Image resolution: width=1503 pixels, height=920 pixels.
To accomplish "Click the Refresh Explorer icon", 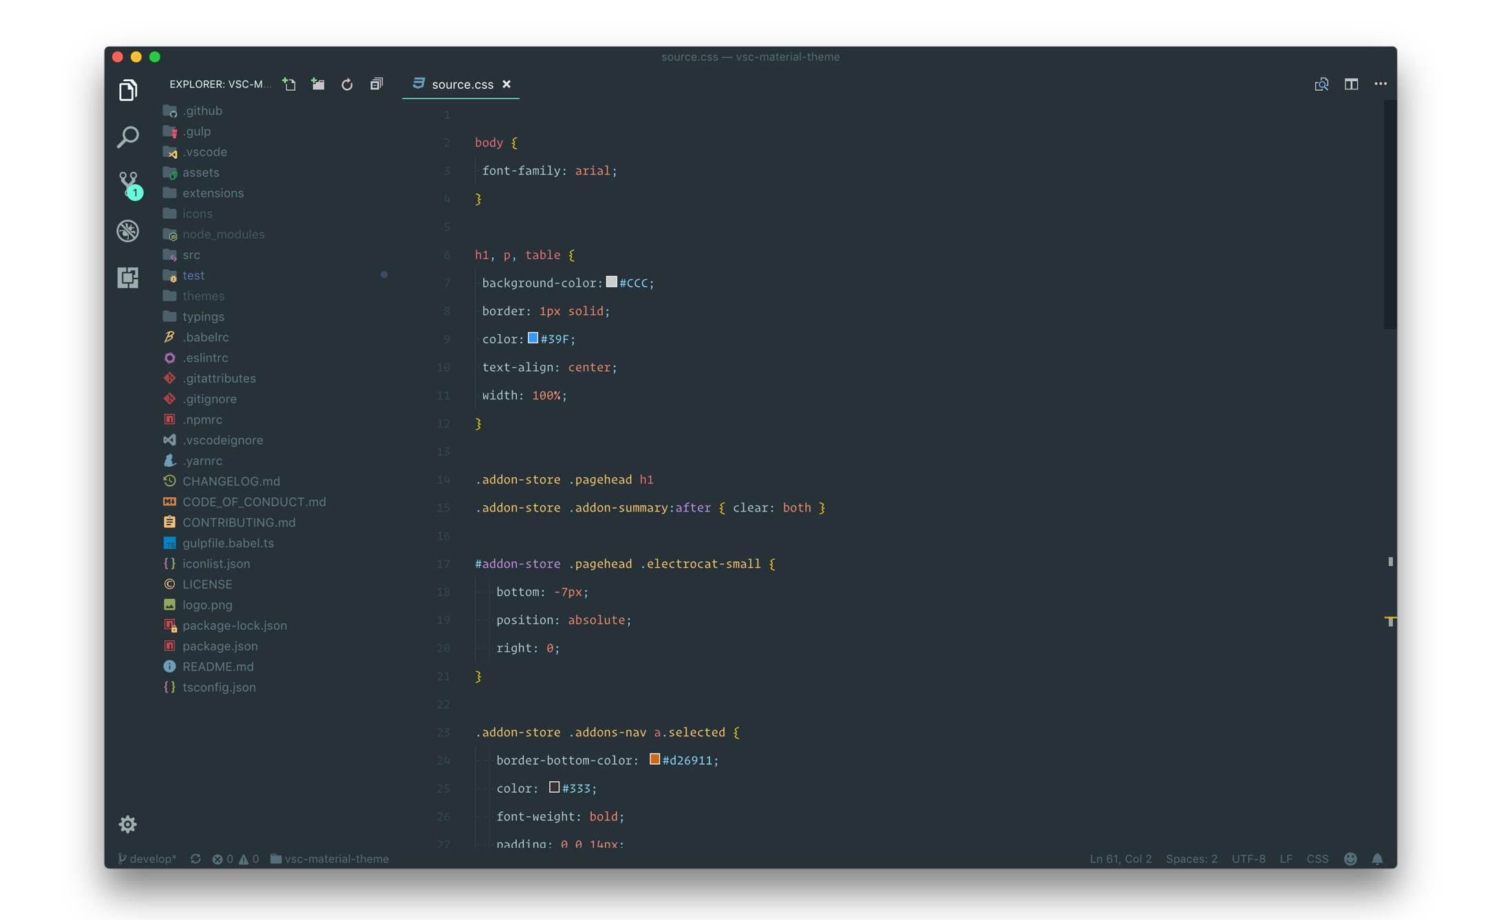I will click(x=347, y=84).
